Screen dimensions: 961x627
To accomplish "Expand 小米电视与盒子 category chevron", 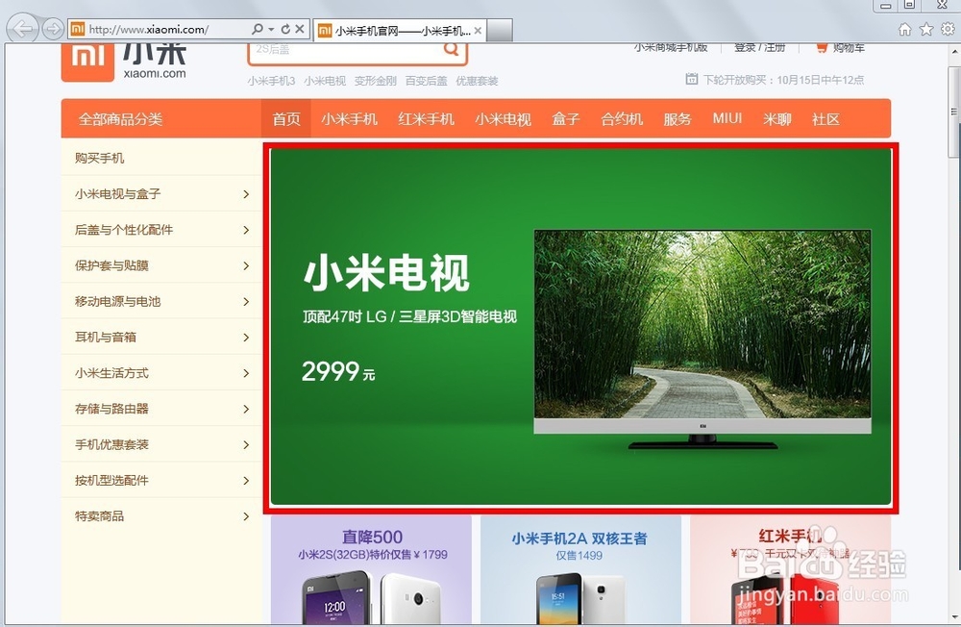I will coord(246,194).
